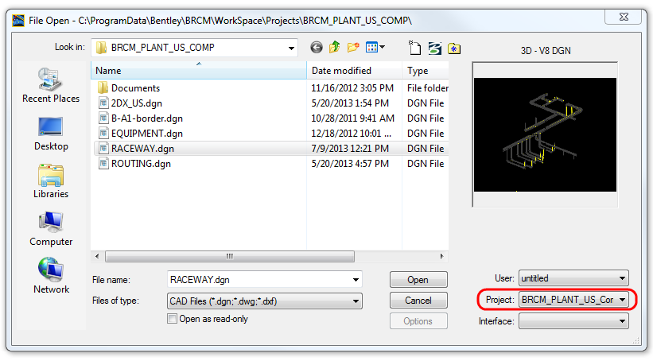Open the empty Interface dropdown
Screen dimensions: 653x361
click(x=573, y=321)
